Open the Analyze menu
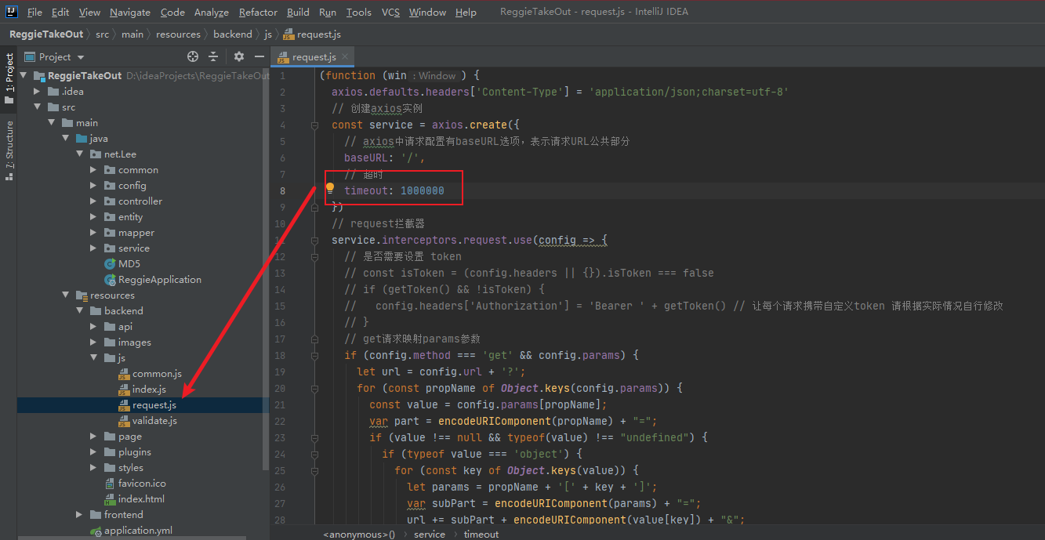The image size is (1045, 540). click(x=212, y=12)
